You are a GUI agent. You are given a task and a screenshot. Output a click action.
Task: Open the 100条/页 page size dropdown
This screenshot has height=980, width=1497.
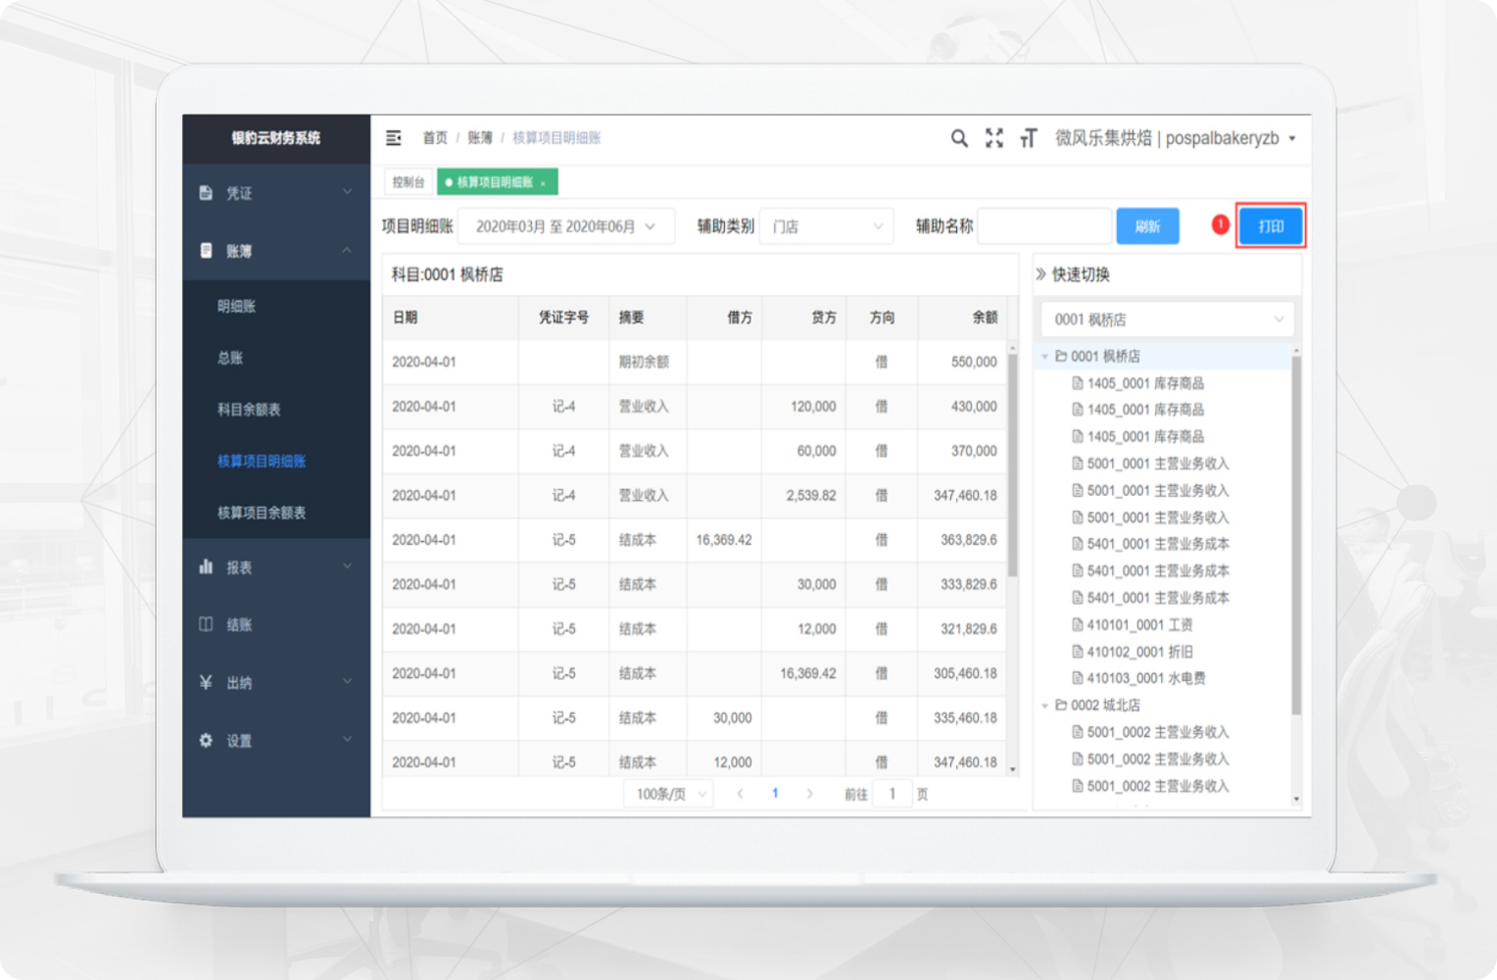(x=668, y=794)
